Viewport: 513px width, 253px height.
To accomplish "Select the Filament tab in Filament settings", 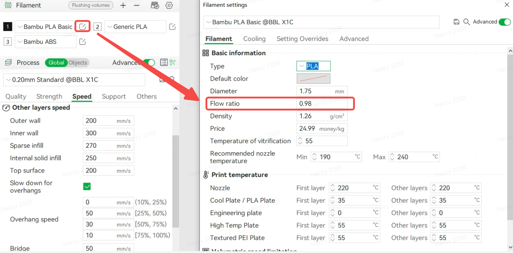I will [x=219, y=39].
